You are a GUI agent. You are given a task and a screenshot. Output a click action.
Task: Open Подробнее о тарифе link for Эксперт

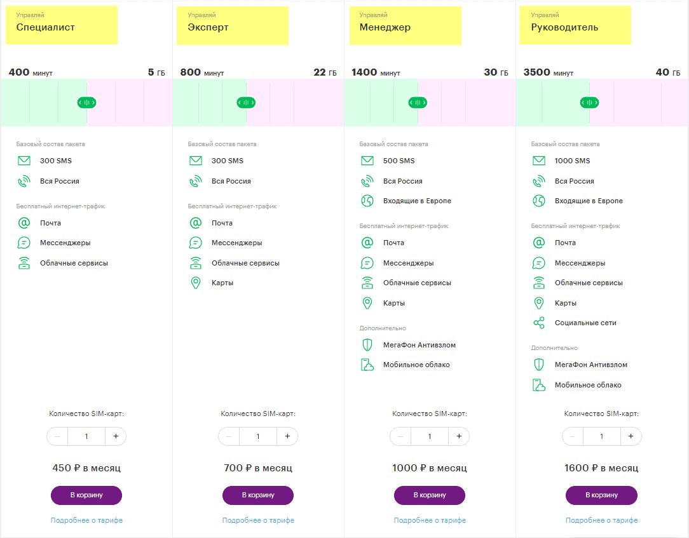[x=258, y=520]
